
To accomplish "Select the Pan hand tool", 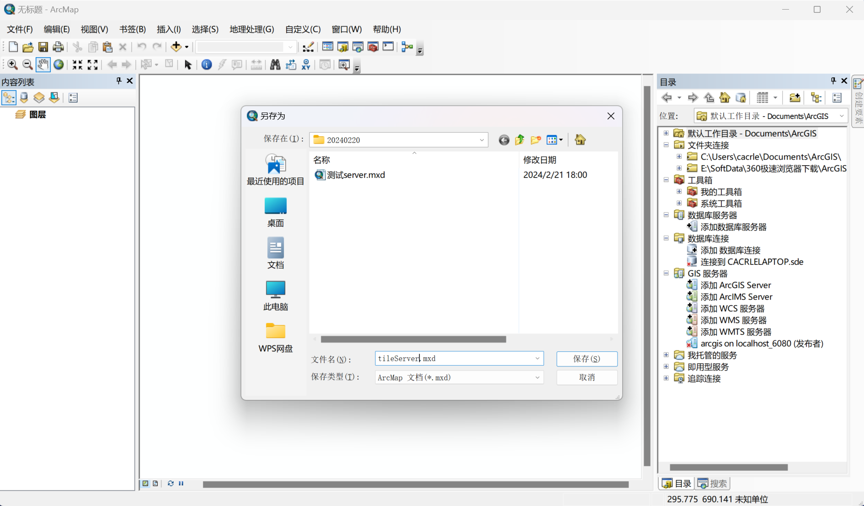I will [x=43, y=65].
